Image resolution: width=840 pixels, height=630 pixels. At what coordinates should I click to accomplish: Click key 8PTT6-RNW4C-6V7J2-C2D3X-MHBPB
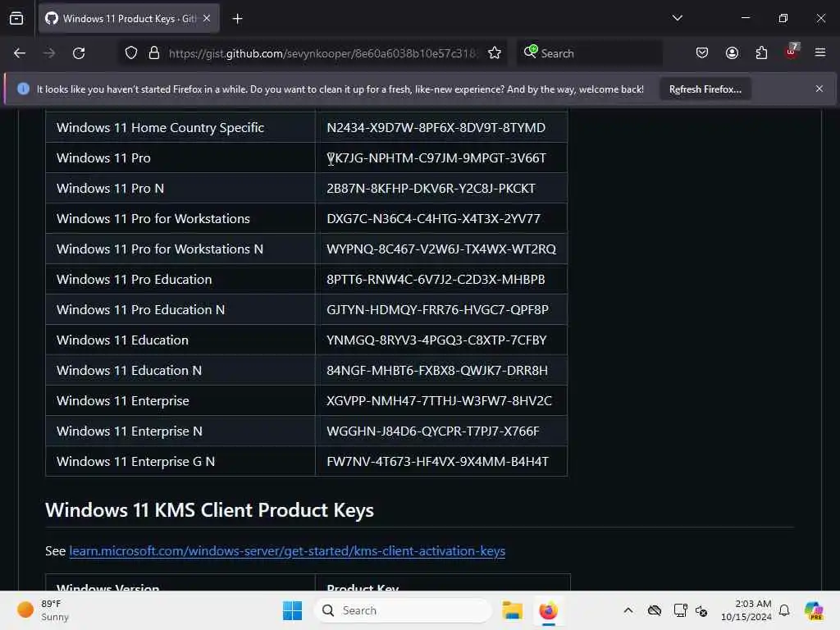pyautogui.click(x=436, y=280)
